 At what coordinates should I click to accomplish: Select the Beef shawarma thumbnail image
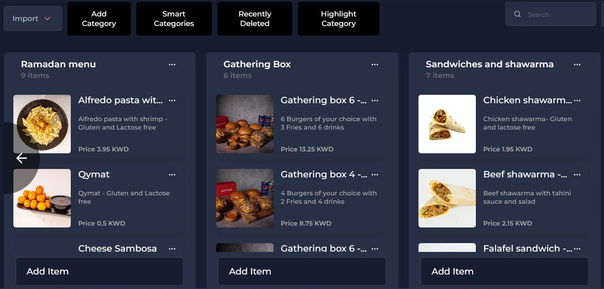pos(447,198)
